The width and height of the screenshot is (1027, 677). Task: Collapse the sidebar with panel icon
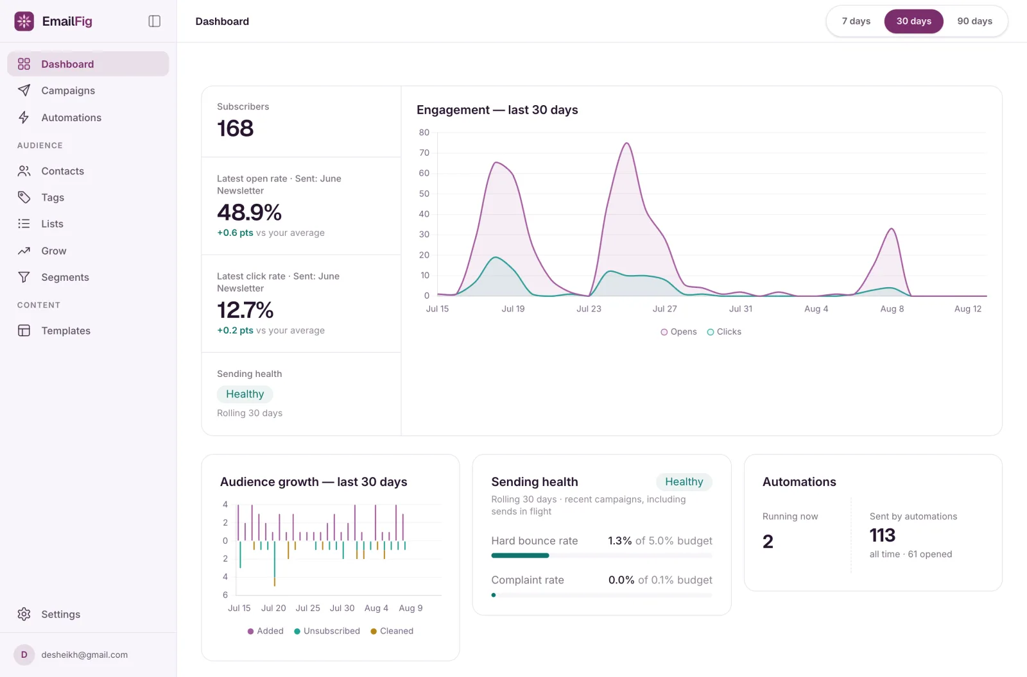tap(154, 21)
